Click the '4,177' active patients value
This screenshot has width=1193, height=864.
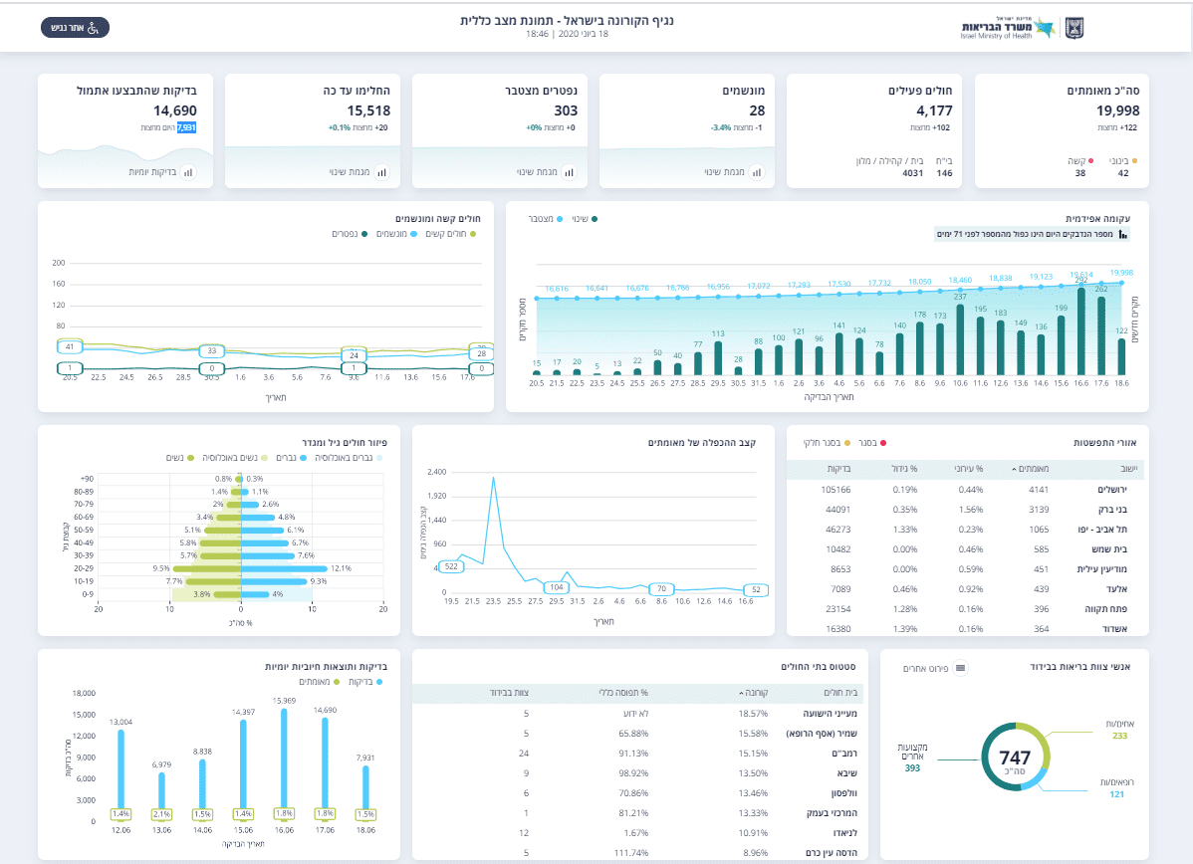click(934, 111)
